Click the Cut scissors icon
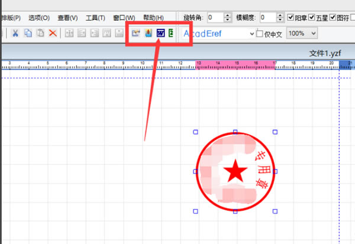 [x=15, y=34]
